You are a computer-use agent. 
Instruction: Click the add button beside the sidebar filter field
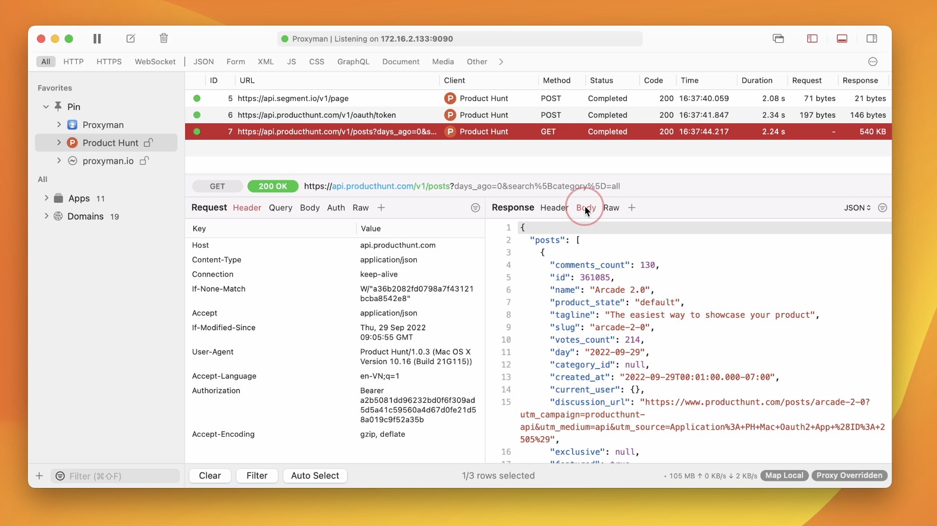(x=39, y=476)
